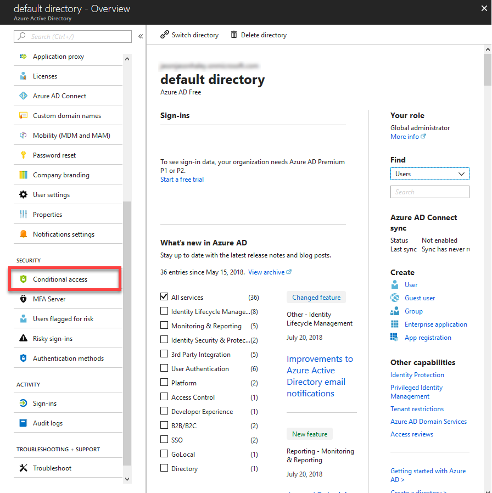Open Company branding menu item

point(68,175)
